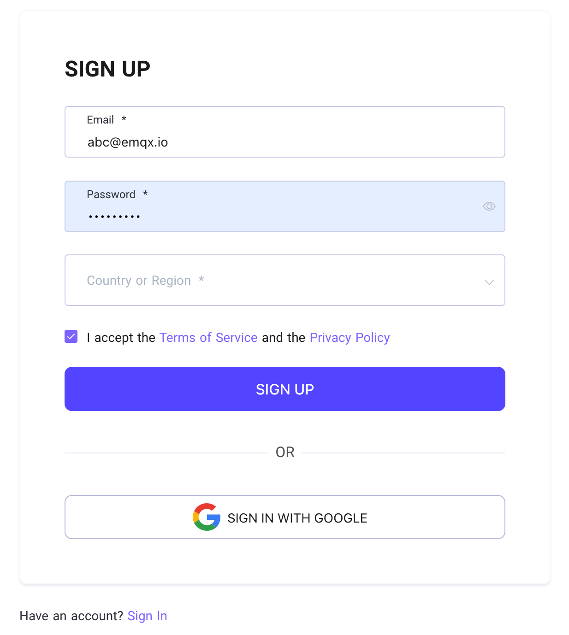The width and height of the screenshot is (569, 635).
Task: Click the SIGN UP page heading
Action: 107,69
